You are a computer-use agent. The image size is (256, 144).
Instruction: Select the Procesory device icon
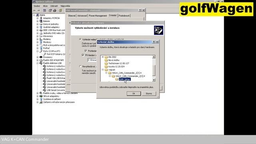click(41, 57)
